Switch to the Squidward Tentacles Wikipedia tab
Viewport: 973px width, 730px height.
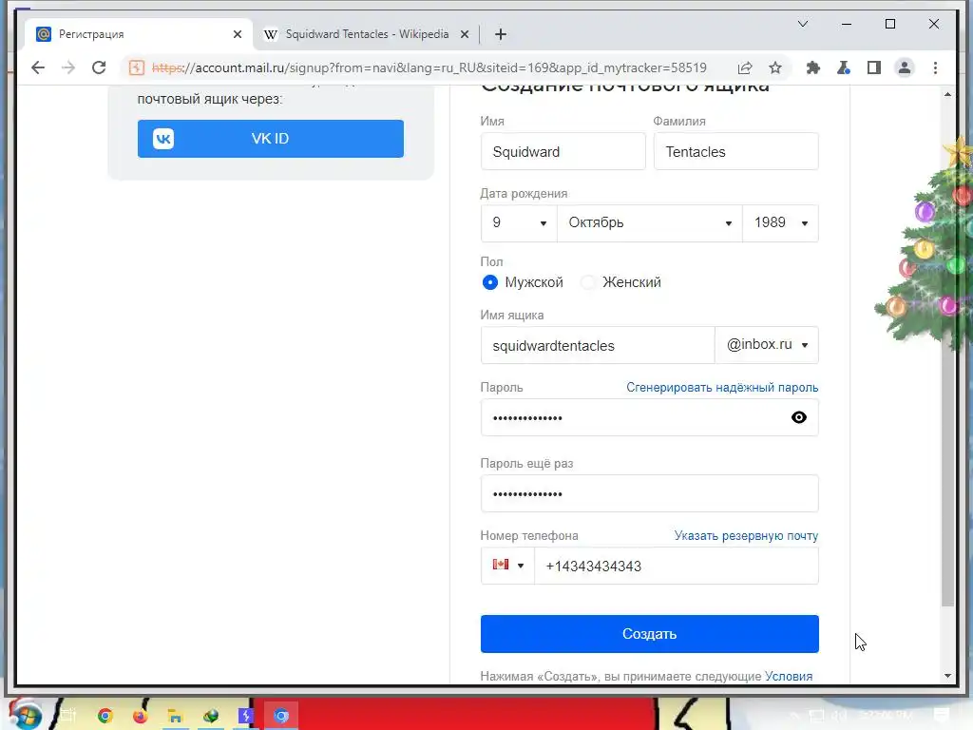366,34
